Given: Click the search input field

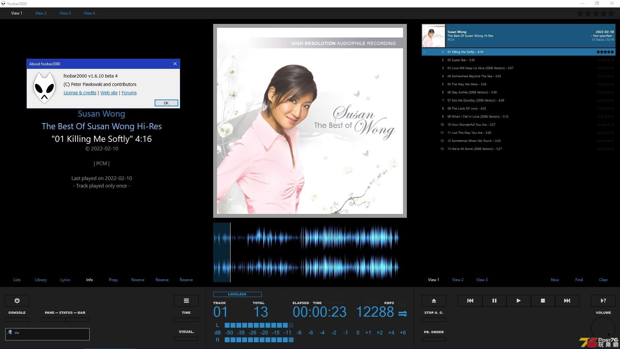Looking at the screenshot, I should tap(47, 334).
